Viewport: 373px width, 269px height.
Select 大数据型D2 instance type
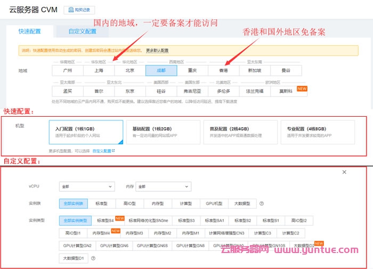tap(306, 246)
